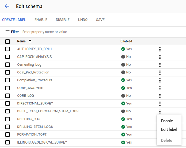Open the three-dot menu for AUTHORITY_TO_DRILL
This screenshot has width=186, height=148.
click(x=160, y=49)
